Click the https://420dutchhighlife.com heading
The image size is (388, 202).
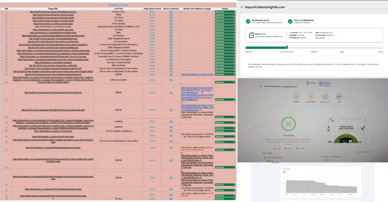pos(265,7)
